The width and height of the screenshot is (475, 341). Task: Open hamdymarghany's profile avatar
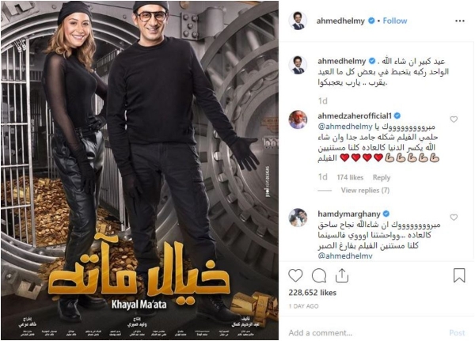pyautogui.click(x=298, y=218)
